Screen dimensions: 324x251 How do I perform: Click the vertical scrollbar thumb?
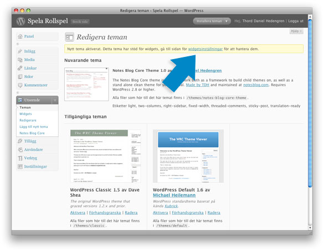(310, 103)
